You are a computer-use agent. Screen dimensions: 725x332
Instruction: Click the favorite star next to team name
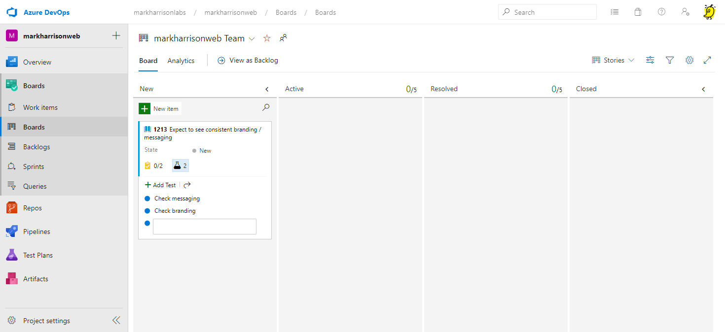267,38
